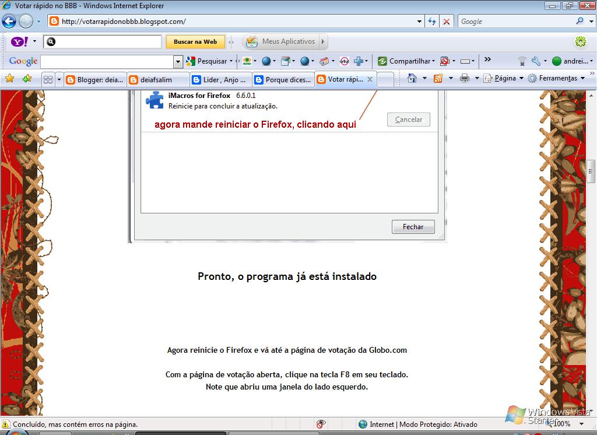
Task: Expand the address bar history dropdown
Action: pos(419,22)
